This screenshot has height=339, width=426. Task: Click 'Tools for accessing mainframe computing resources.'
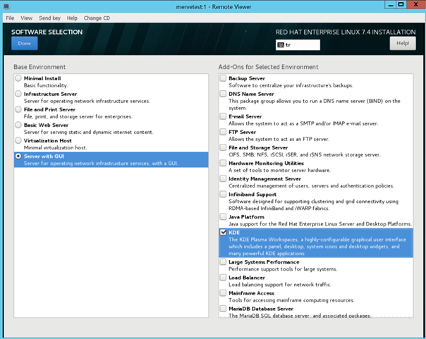(291, 300)
